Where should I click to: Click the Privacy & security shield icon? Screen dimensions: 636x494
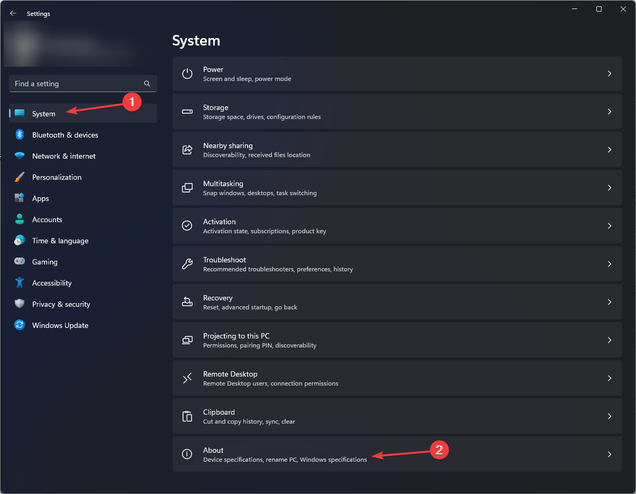tap(20, 304)
